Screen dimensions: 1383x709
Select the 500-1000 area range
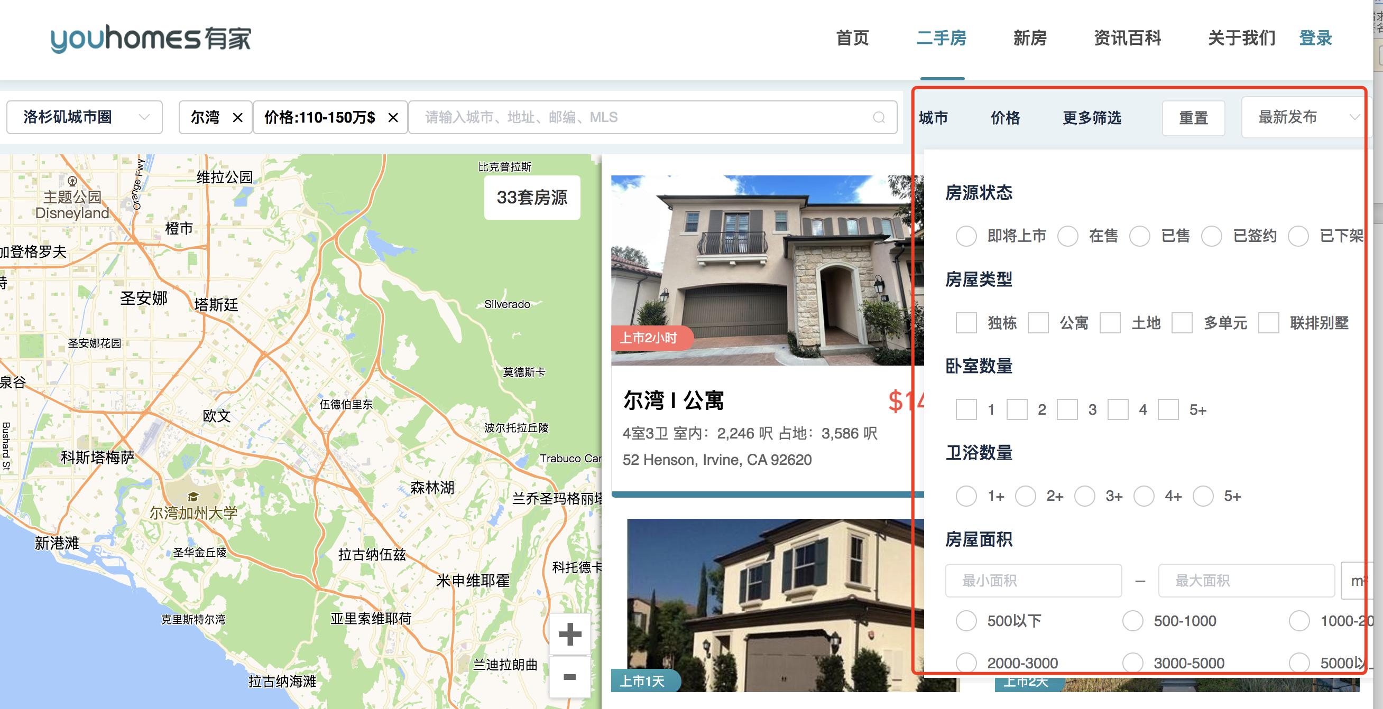tap(1133, 621)
